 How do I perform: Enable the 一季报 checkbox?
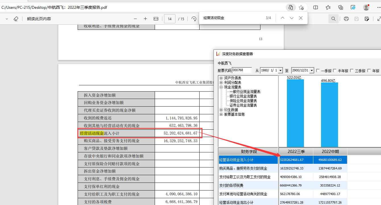click(x=318, y=71)
